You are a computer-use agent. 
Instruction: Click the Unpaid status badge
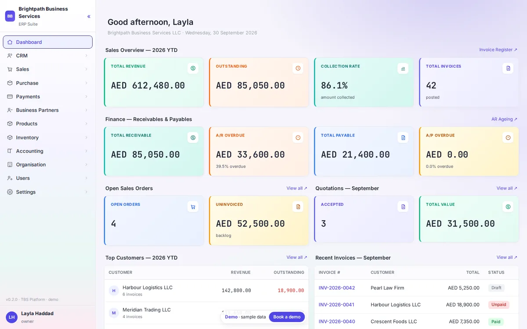click(x=499, y=304)
